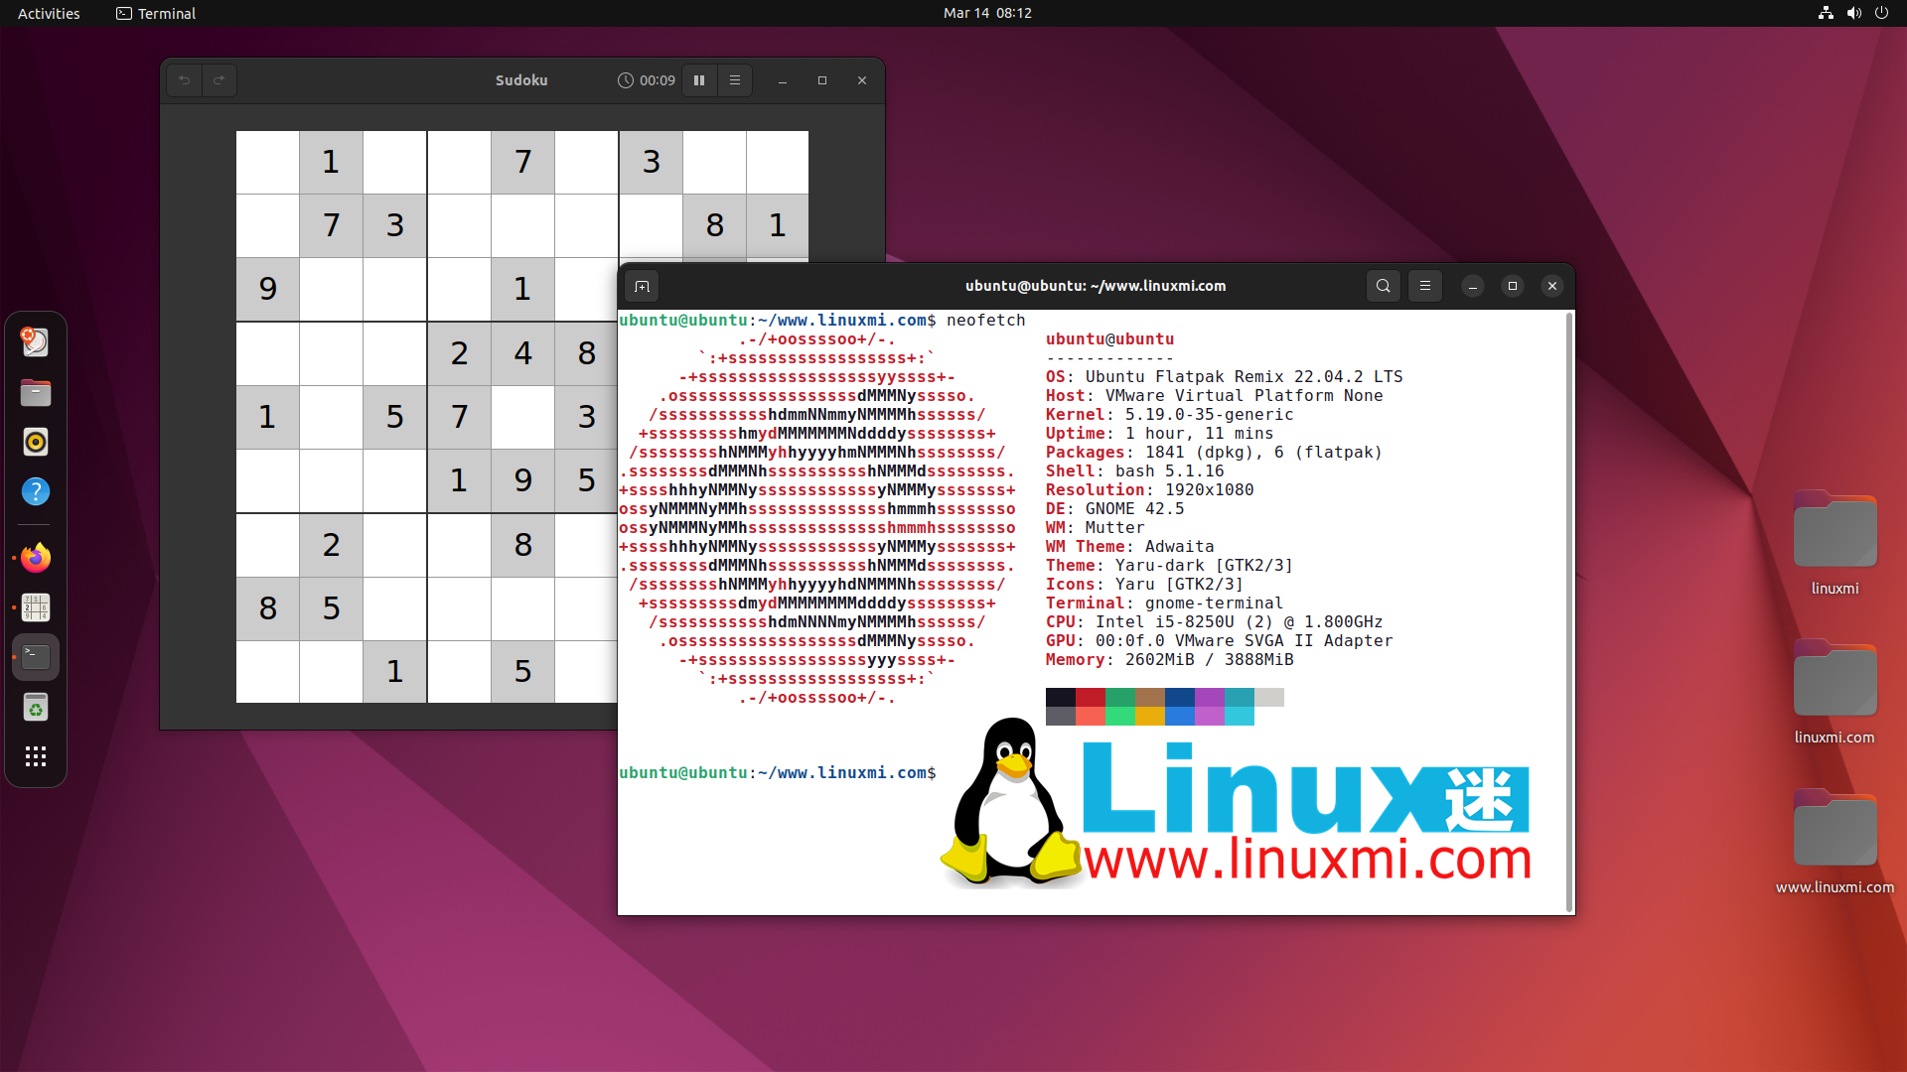Click the DE line GNOME 42.5

pos(1114,509)
